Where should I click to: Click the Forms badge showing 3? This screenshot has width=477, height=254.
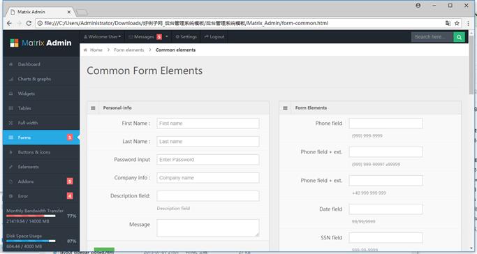point(70,137)
